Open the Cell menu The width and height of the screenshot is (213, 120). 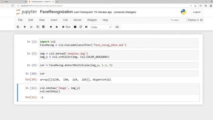[65, 20]
